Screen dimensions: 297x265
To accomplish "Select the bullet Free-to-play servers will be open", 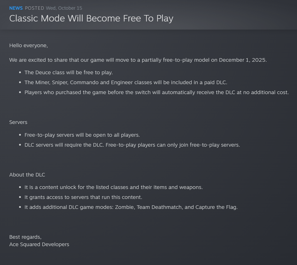I will pos(82,135).
